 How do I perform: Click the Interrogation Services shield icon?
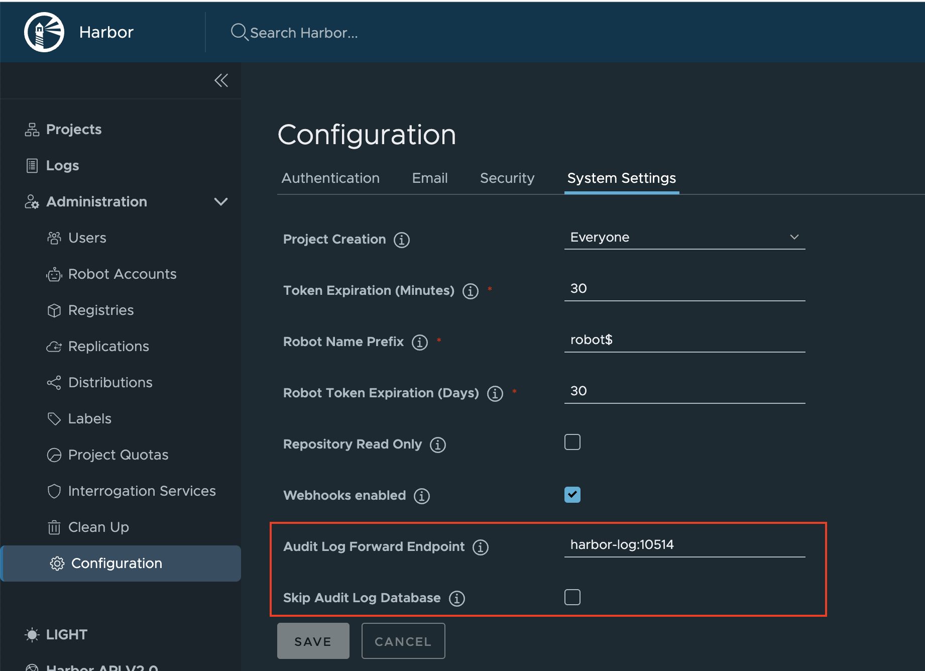click(x=54, y=491)
